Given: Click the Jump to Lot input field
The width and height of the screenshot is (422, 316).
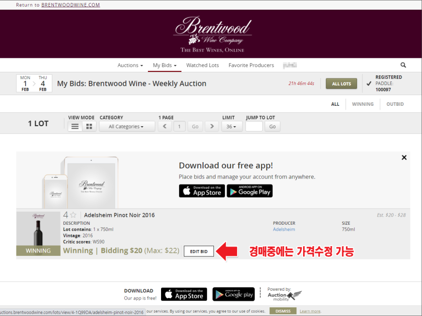Looking at the screenshot, I should click(x=254, y=126).
